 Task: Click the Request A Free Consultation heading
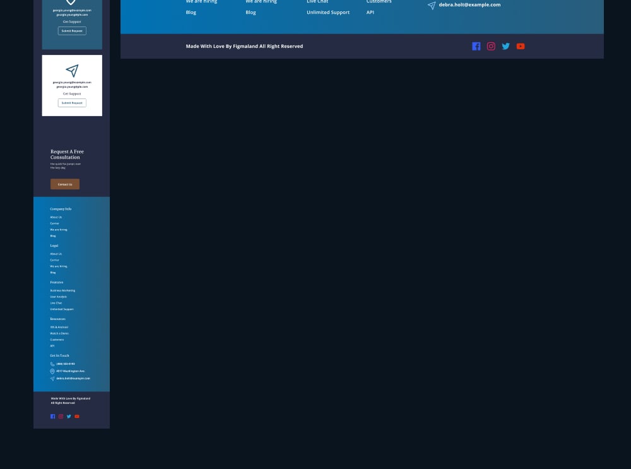67,154
